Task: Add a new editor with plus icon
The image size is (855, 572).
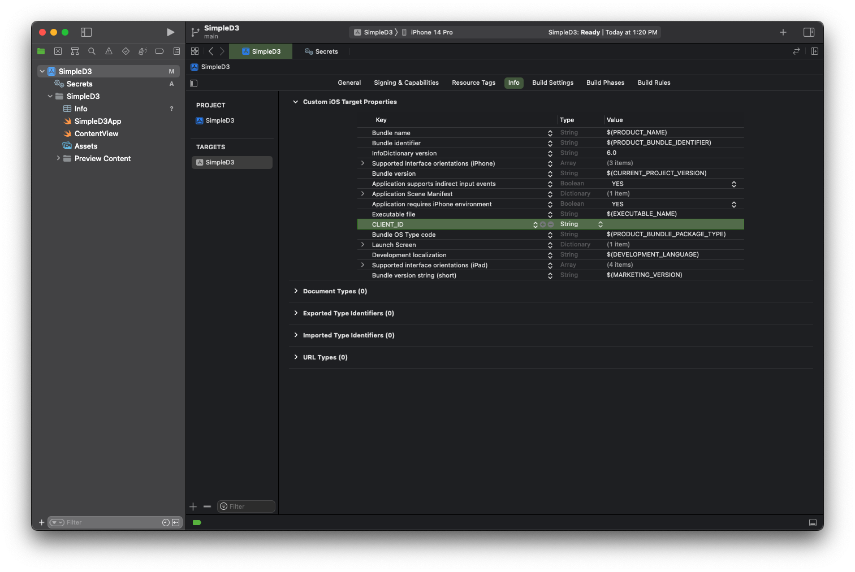Action: click(x=783, y=32)
